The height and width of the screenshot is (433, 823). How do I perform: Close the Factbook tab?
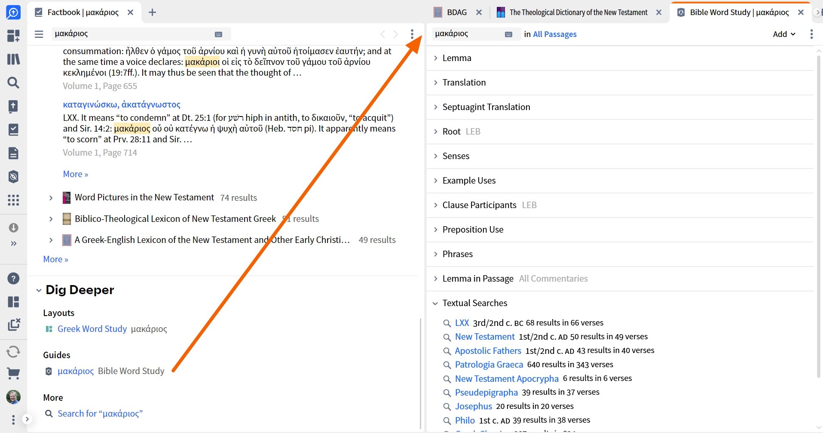131,12
